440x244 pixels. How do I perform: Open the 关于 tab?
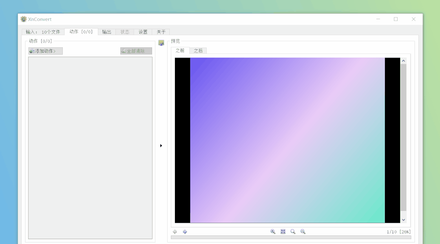click(x=161, y=32)
